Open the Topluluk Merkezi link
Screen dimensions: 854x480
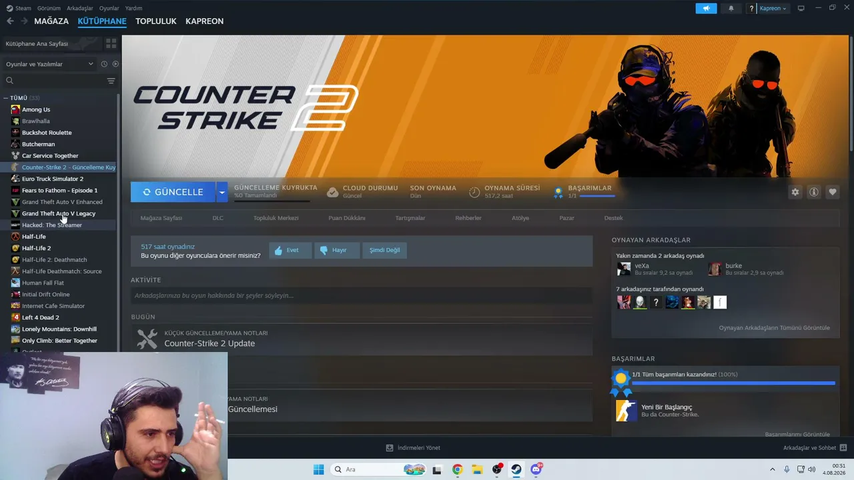tap(276, 218)
